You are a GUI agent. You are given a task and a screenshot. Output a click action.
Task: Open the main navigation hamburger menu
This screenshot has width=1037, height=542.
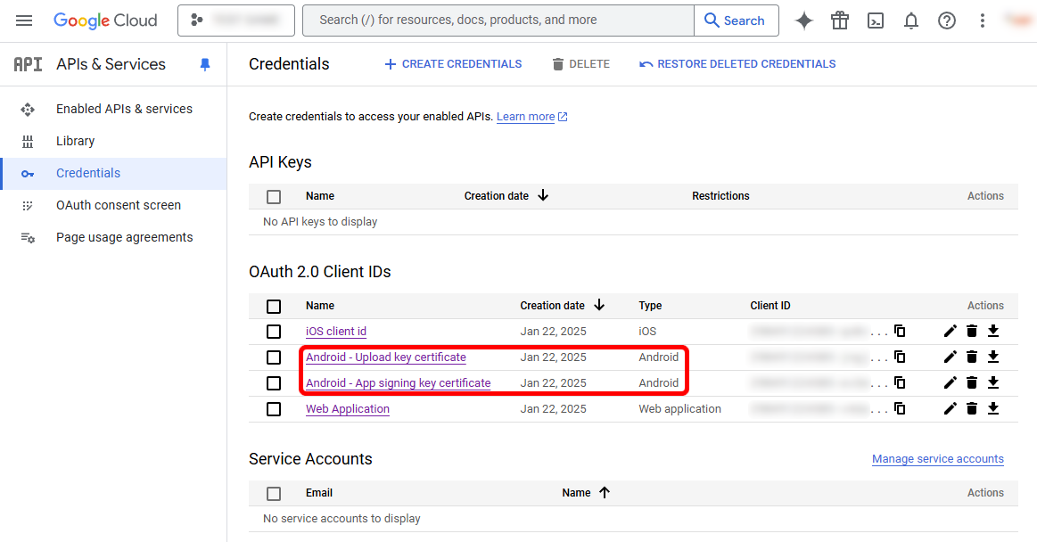(x=24, y=21)
